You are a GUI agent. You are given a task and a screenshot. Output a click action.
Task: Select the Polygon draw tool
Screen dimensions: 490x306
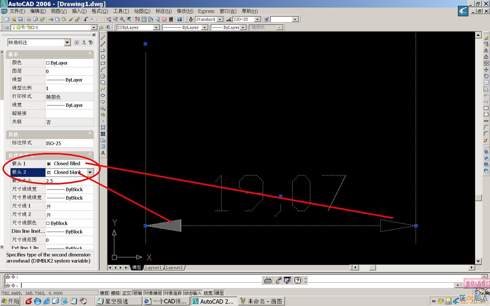click(103, 57)
